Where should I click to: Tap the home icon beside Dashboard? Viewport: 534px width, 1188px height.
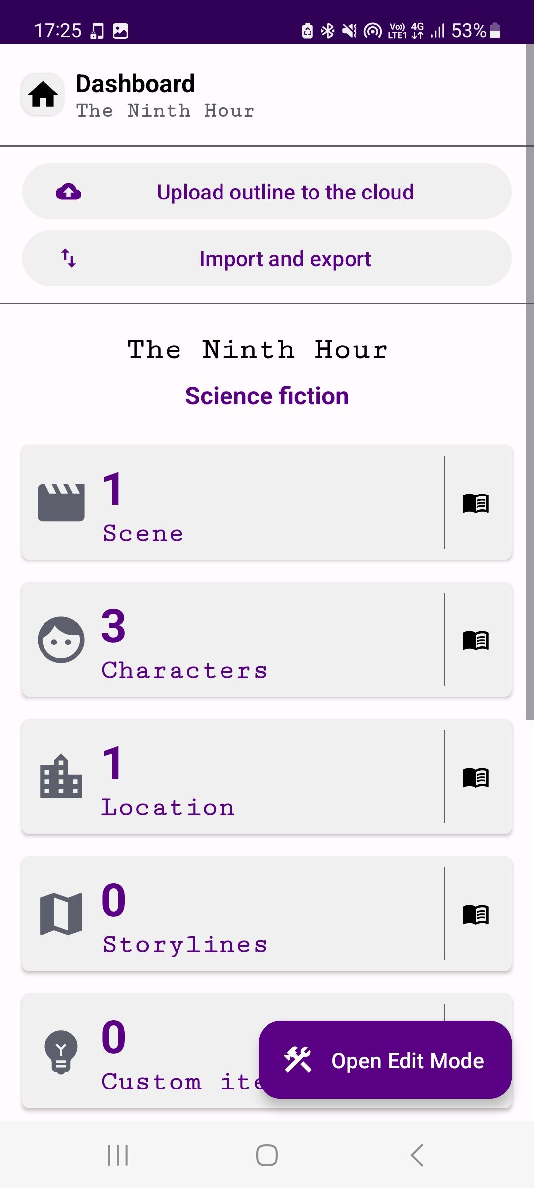43,95
